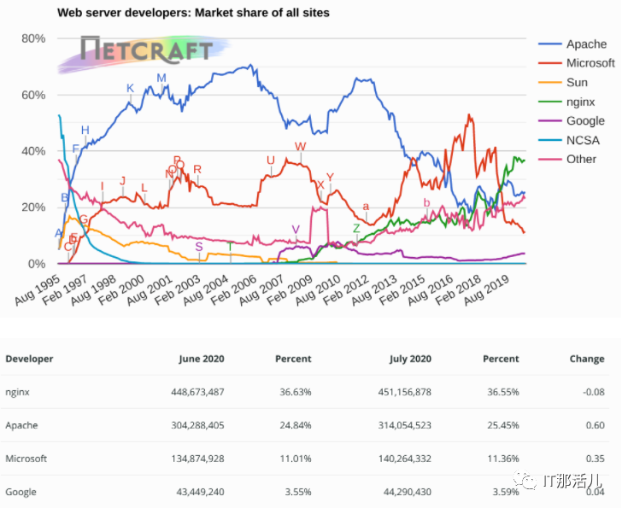Select annotation marker M near the Apache peak
The height and width of the screenshot is (508, 622).
[161, 79]
